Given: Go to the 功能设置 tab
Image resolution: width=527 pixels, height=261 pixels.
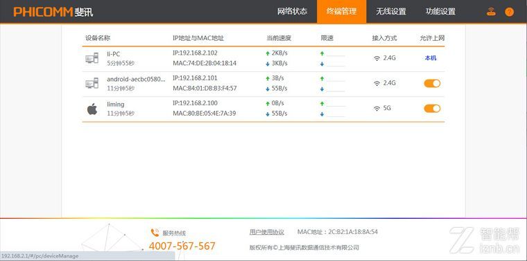Looking at the screenshot, I should [440, 11].
